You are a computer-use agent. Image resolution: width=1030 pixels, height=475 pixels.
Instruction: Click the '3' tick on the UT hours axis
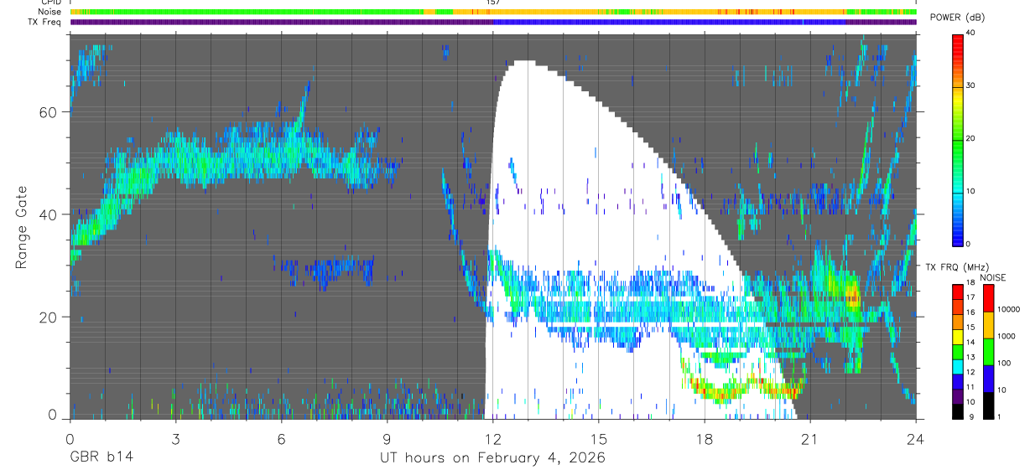point(175,438)
